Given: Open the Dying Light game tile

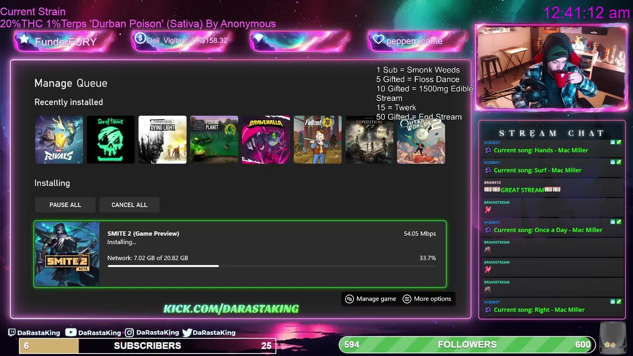Looking at the screenshot, I should [162, 140].
